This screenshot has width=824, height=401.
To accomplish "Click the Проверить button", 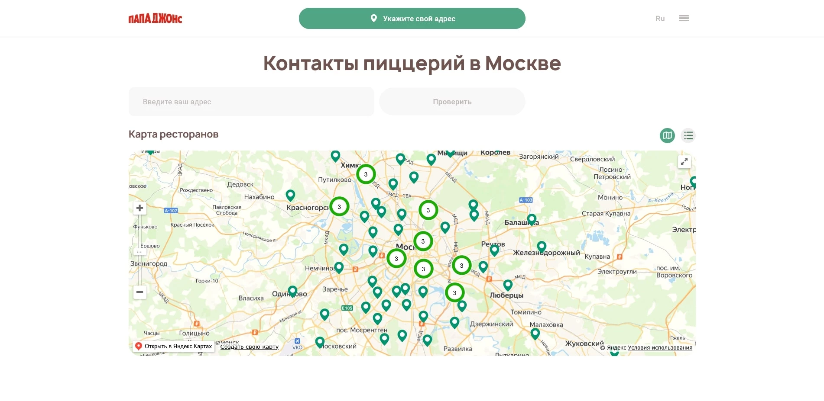I will point(452,101).
